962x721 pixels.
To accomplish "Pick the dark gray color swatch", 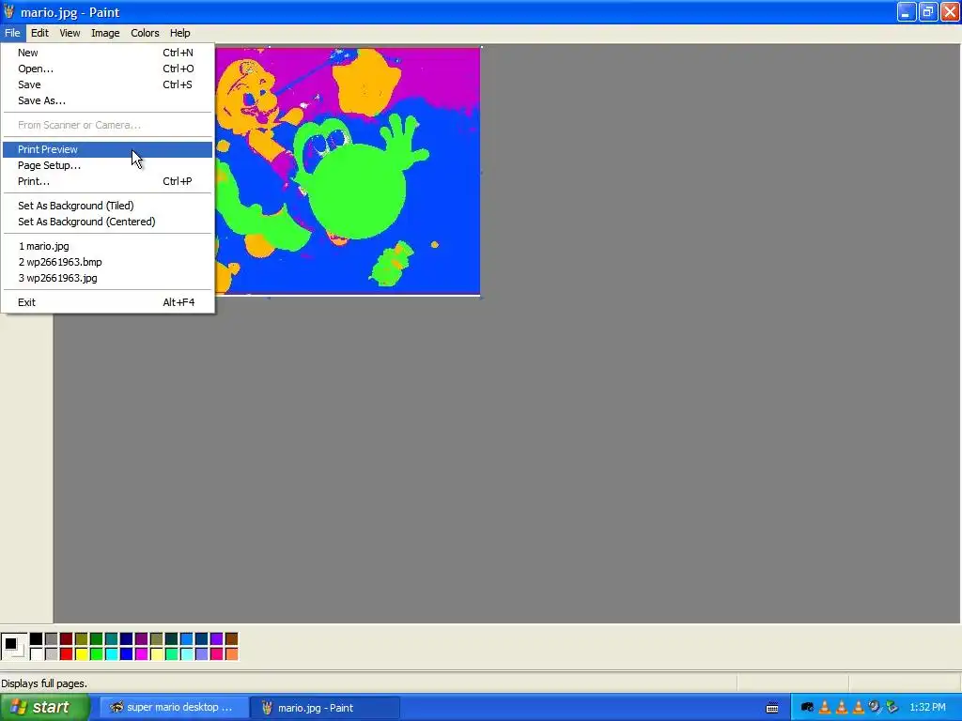I will (x=51, y=638).
